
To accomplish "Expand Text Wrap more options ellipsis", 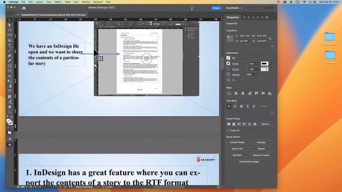I will (273, 112).
